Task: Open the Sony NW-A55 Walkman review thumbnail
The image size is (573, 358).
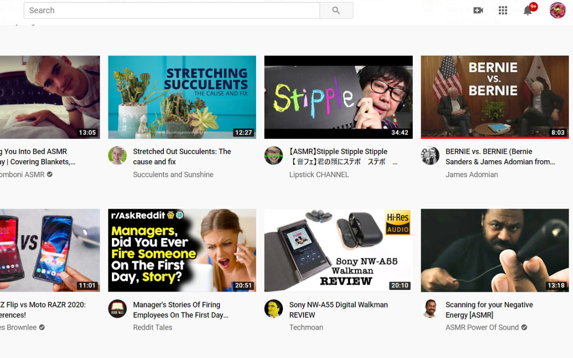Action: 338,250
